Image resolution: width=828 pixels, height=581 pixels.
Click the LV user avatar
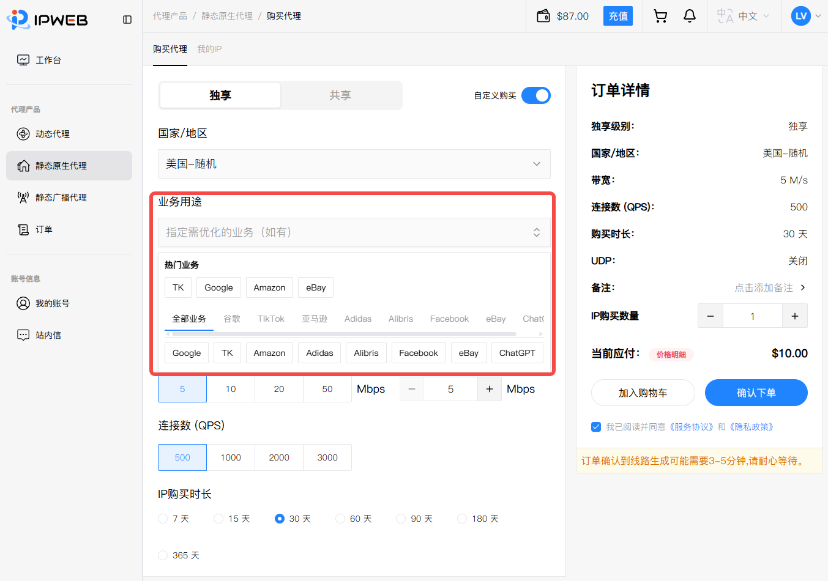tap(801, 16)
